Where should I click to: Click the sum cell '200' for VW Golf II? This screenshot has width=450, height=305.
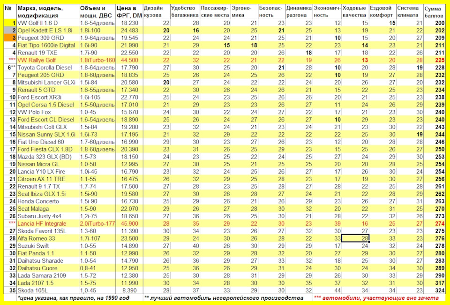[x=435, y=23]
